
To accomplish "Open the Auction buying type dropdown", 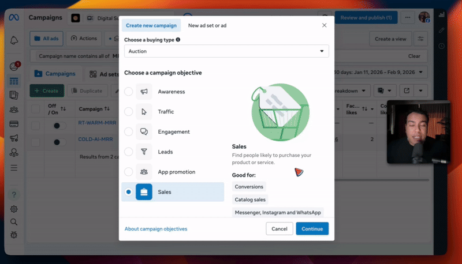I will 226,51.
